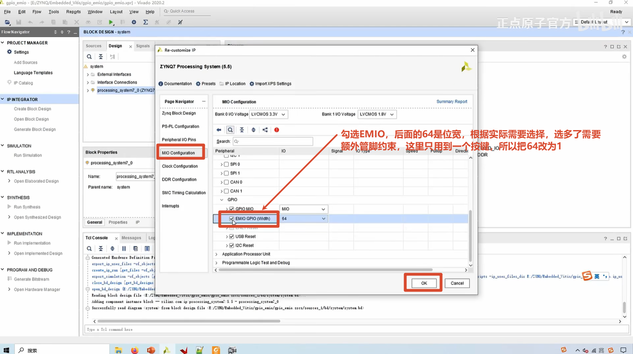Switch to the Sources tab

click(x=93, y=46)
